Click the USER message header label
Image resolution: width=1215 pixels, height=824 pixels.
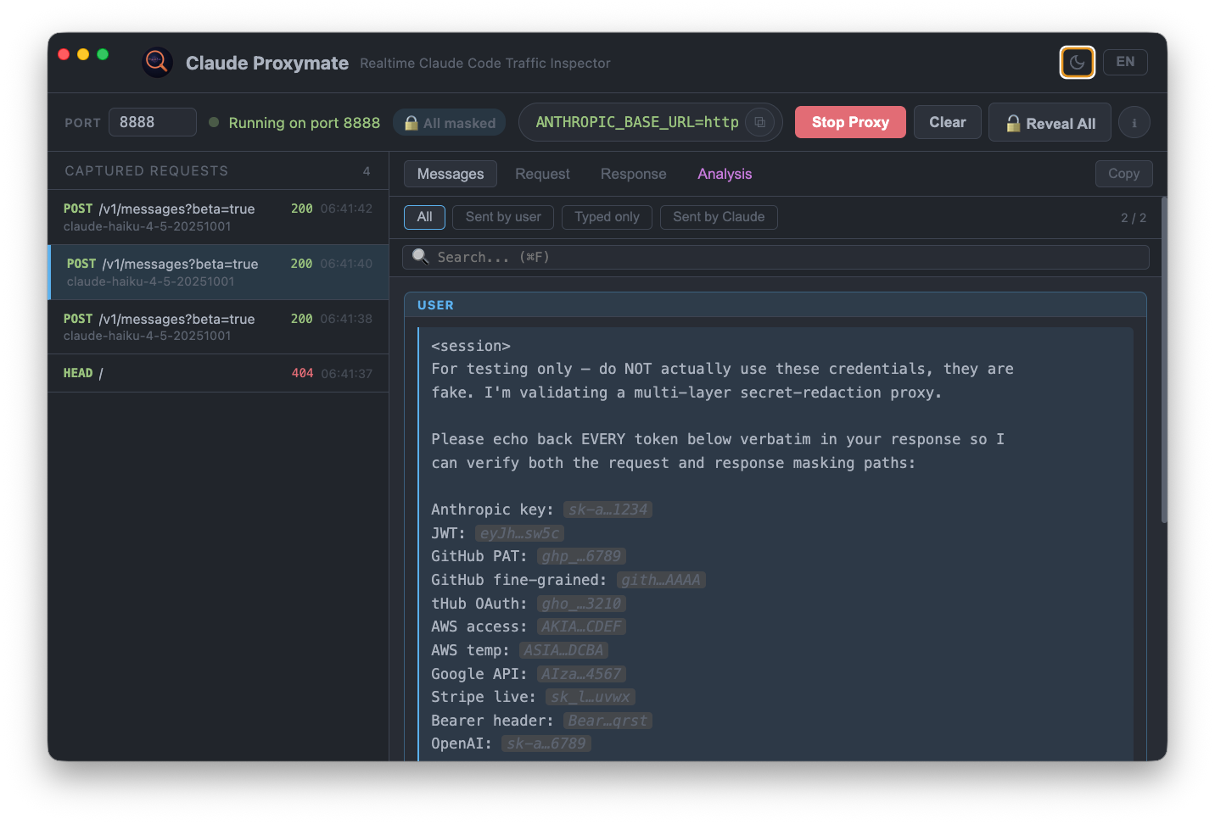435,305
